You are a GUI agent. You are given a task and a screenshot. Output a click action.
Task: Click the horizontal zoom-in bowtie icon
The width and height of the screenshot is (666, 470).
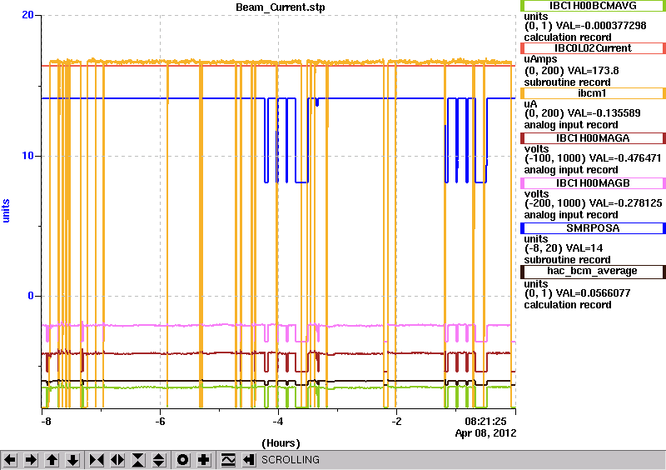click(97, 460)
